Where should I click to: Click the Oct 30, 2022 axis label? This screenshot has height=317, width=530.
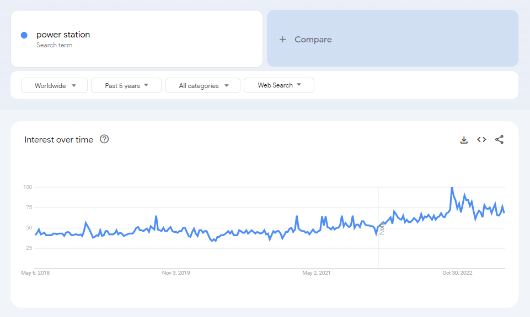458,272
